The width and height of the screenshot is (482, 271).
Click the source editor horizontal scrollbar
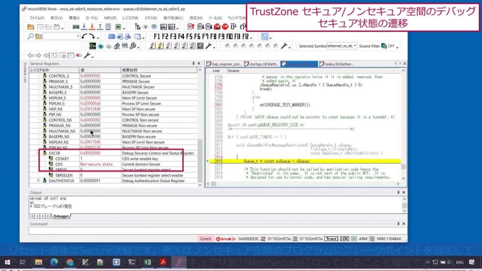click(303, 184)
